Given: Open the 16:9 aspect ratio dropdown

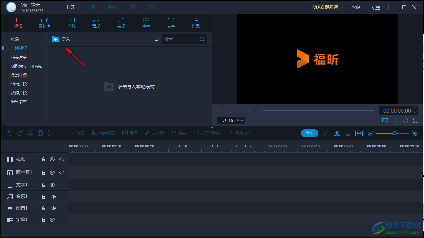Looking at the screenshot, I should coord(231,120).
